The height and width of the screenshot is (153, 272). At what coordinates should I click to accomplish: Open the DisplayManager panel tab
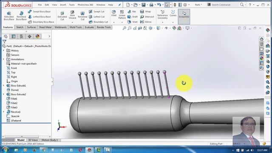(37, 37)
